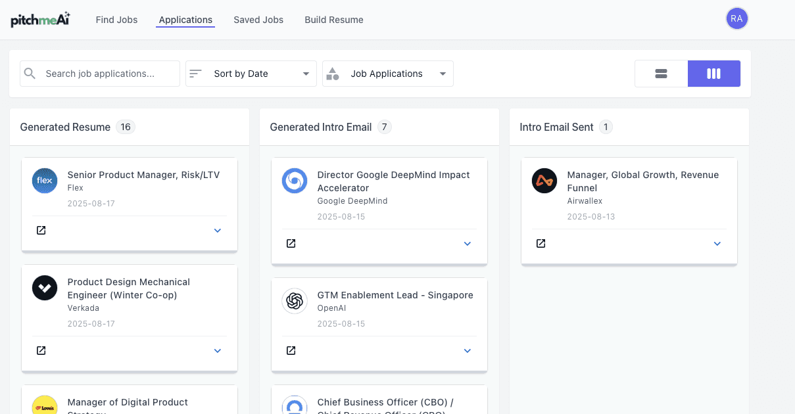Switch to the Applications tab

click(185, 20)
